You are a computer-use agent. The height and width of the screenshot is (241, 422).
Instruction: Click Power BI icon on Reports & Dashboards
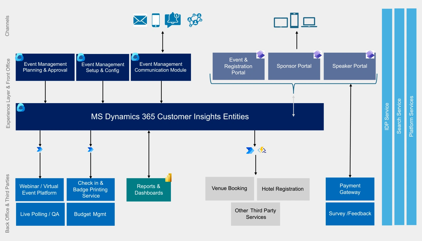pyautogui.click(x=169, y=178)
